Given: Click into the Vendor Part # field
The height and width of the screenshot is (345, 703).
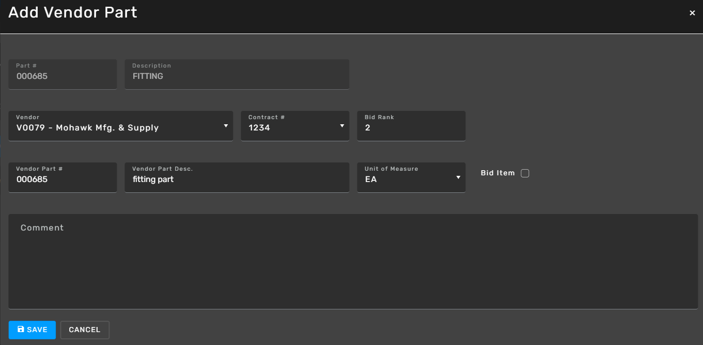Looking at the screenshot, I should click(62, 179).
